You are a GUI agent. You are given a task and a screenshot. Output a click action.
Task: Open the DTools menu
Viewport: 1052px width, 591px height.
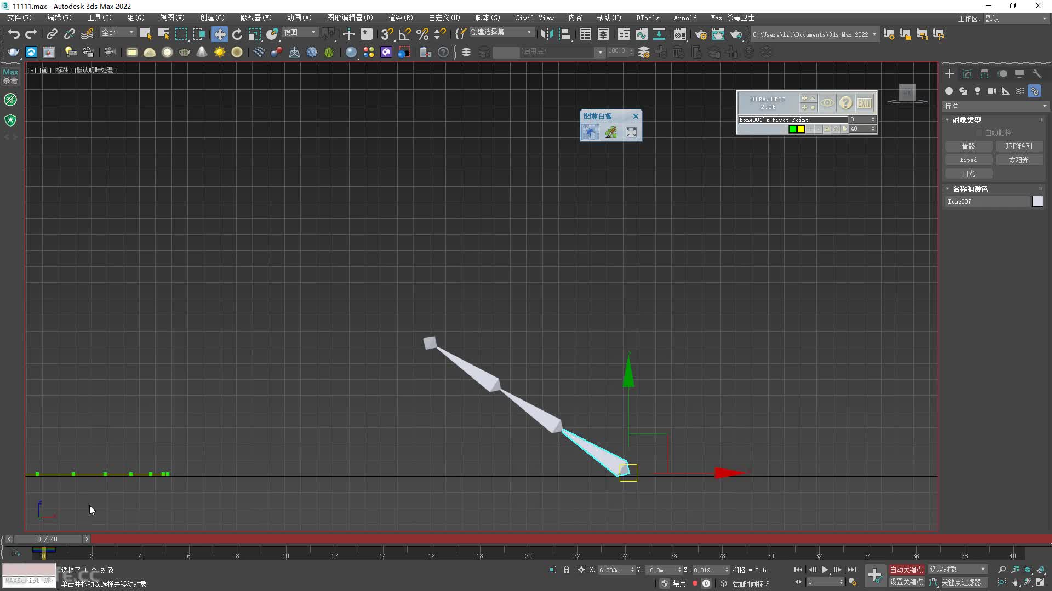point(648,18)
